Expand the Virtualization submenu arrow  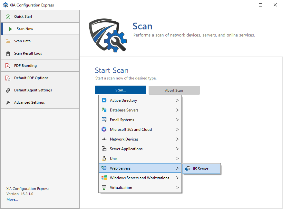[x=177, y=187]
